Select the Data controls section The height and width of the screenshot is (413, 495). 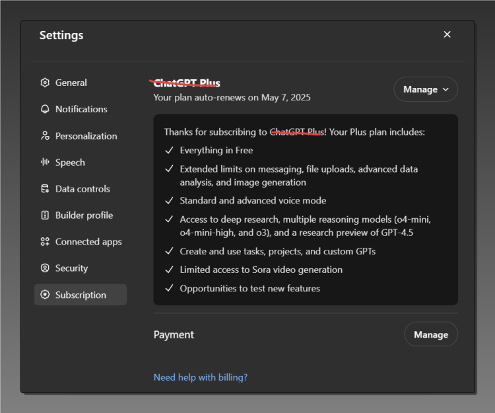81,188
